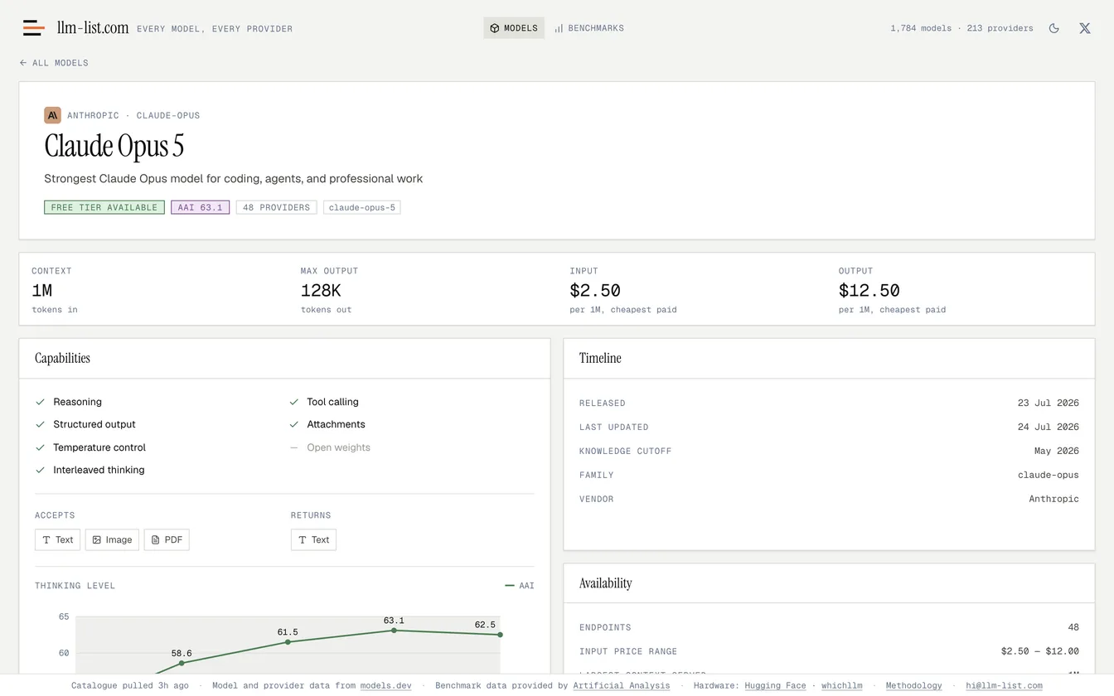The image size is (1114, 696).
Task: Open the whichllm footer link
Action: pyautogui.click(x=843, y=686)
